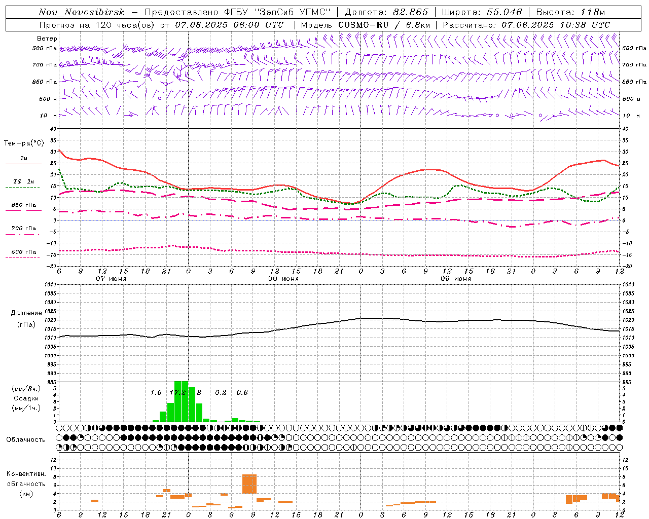Image resolution: width=649 pixels, height=519 pixels.
Task: Select the (мм/1ч.) precipitation unit label
Action: click(26, 408)
